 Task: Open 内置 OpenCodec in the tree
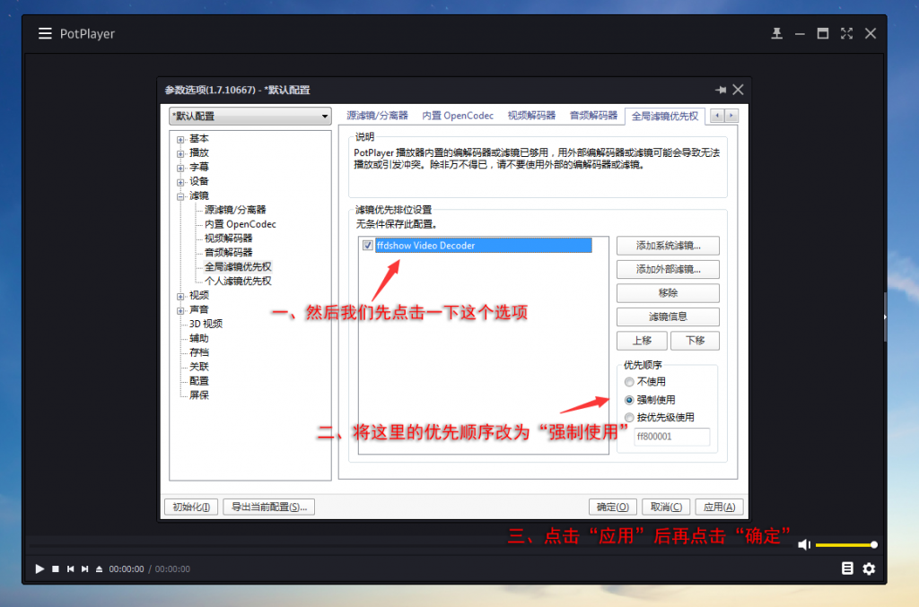point(240,224)
